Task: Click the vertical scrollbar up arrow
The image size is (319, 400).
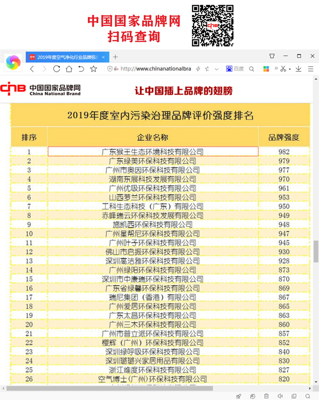Action: pyautogui.click(x=316, y=79)
